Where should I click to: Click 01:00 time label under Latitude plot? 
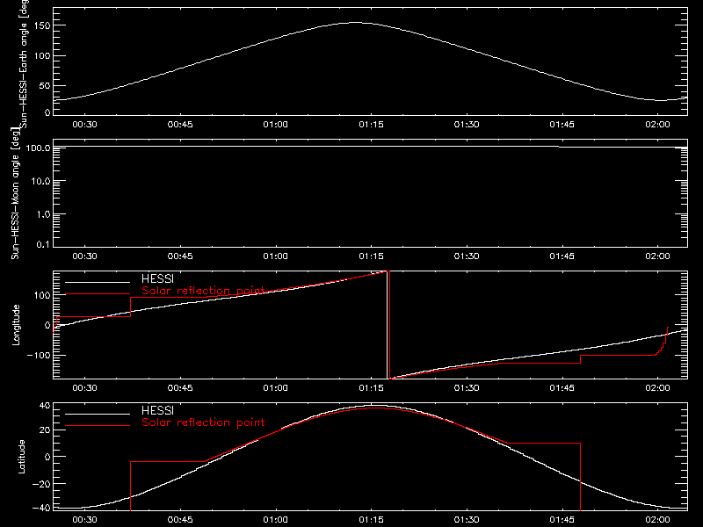(276, 520)
